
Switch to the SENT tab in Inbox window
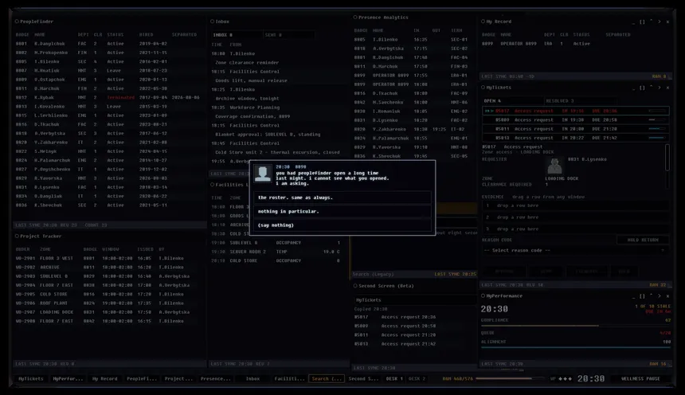[289, 35]
